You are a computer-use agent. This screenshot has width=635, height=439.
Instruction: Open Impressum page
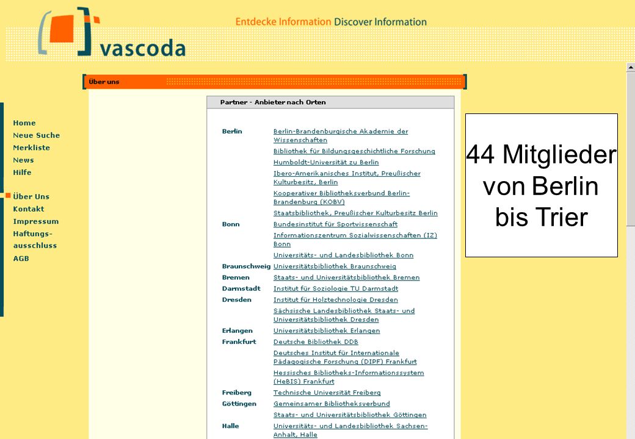click(35, 221)
